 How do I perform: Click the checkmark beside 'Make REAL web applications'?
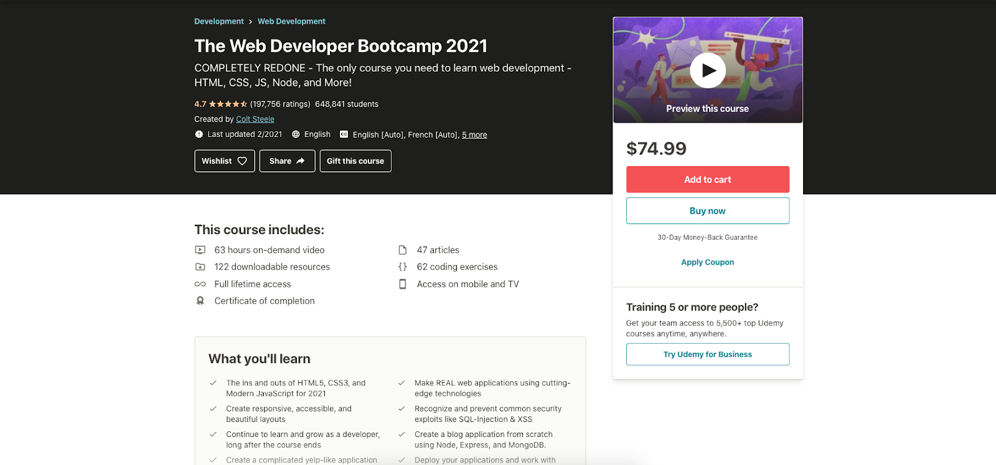point(402,383)
